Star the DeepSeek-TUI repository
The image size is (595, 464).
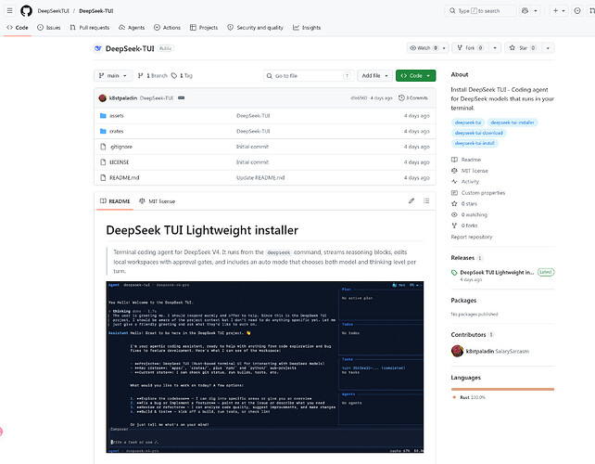point(523,48)
